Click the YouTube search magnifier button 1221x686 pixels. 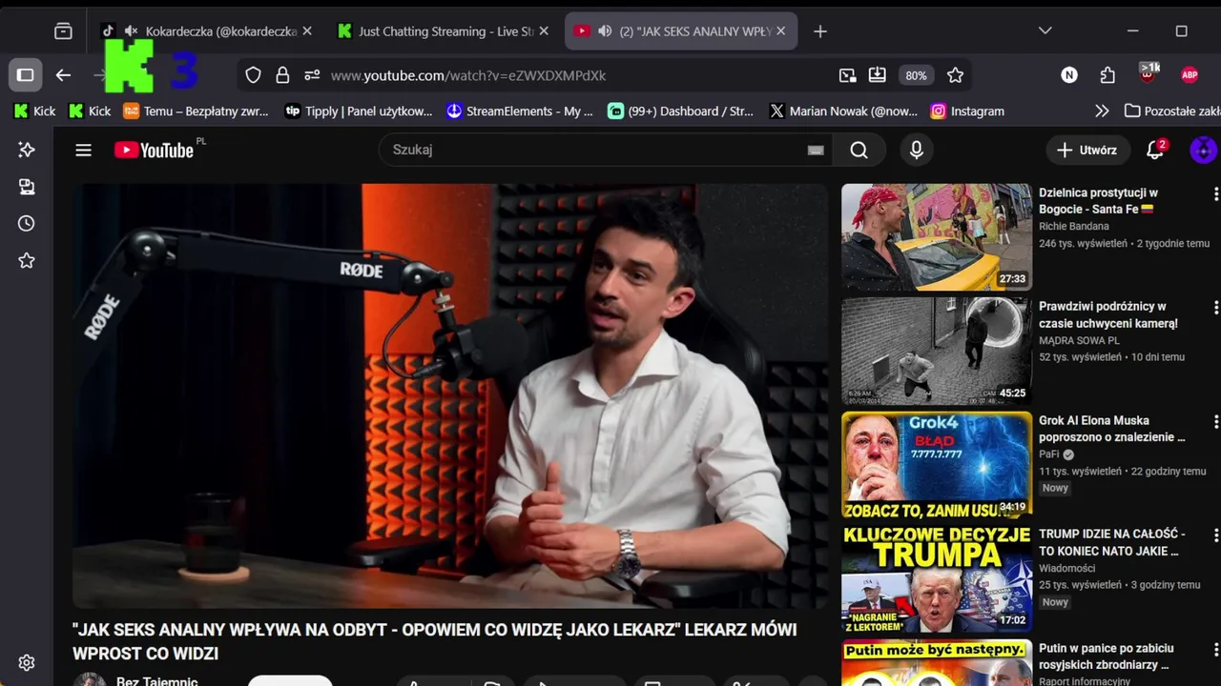point(859,150)
